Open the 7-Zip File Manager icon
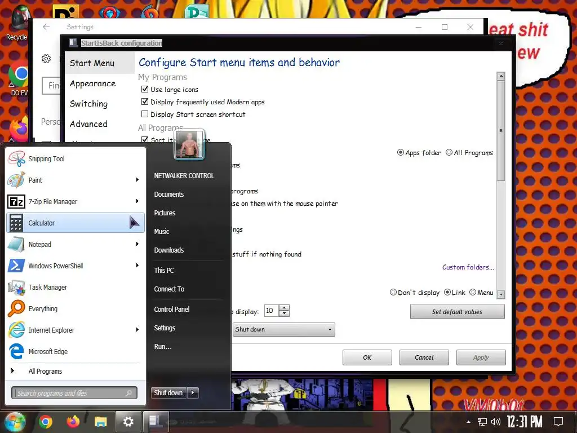The height and width of the screenshot is (433, 577). [x=16, y=201]
